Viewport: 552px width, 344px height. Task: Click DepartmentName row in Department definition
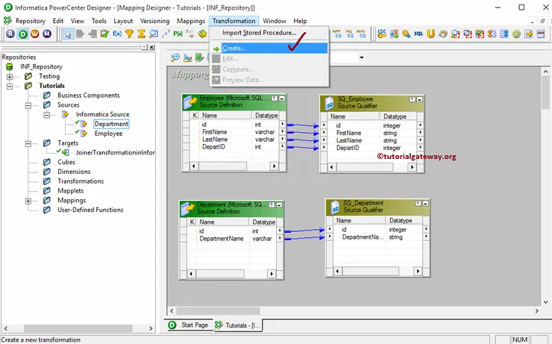click(232, 239)
